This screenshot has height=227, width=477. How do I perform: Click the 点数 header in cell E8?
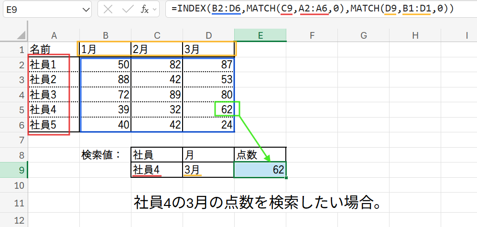[x=260, y=155]
